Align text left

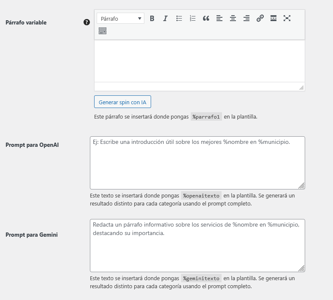[219, 18]
